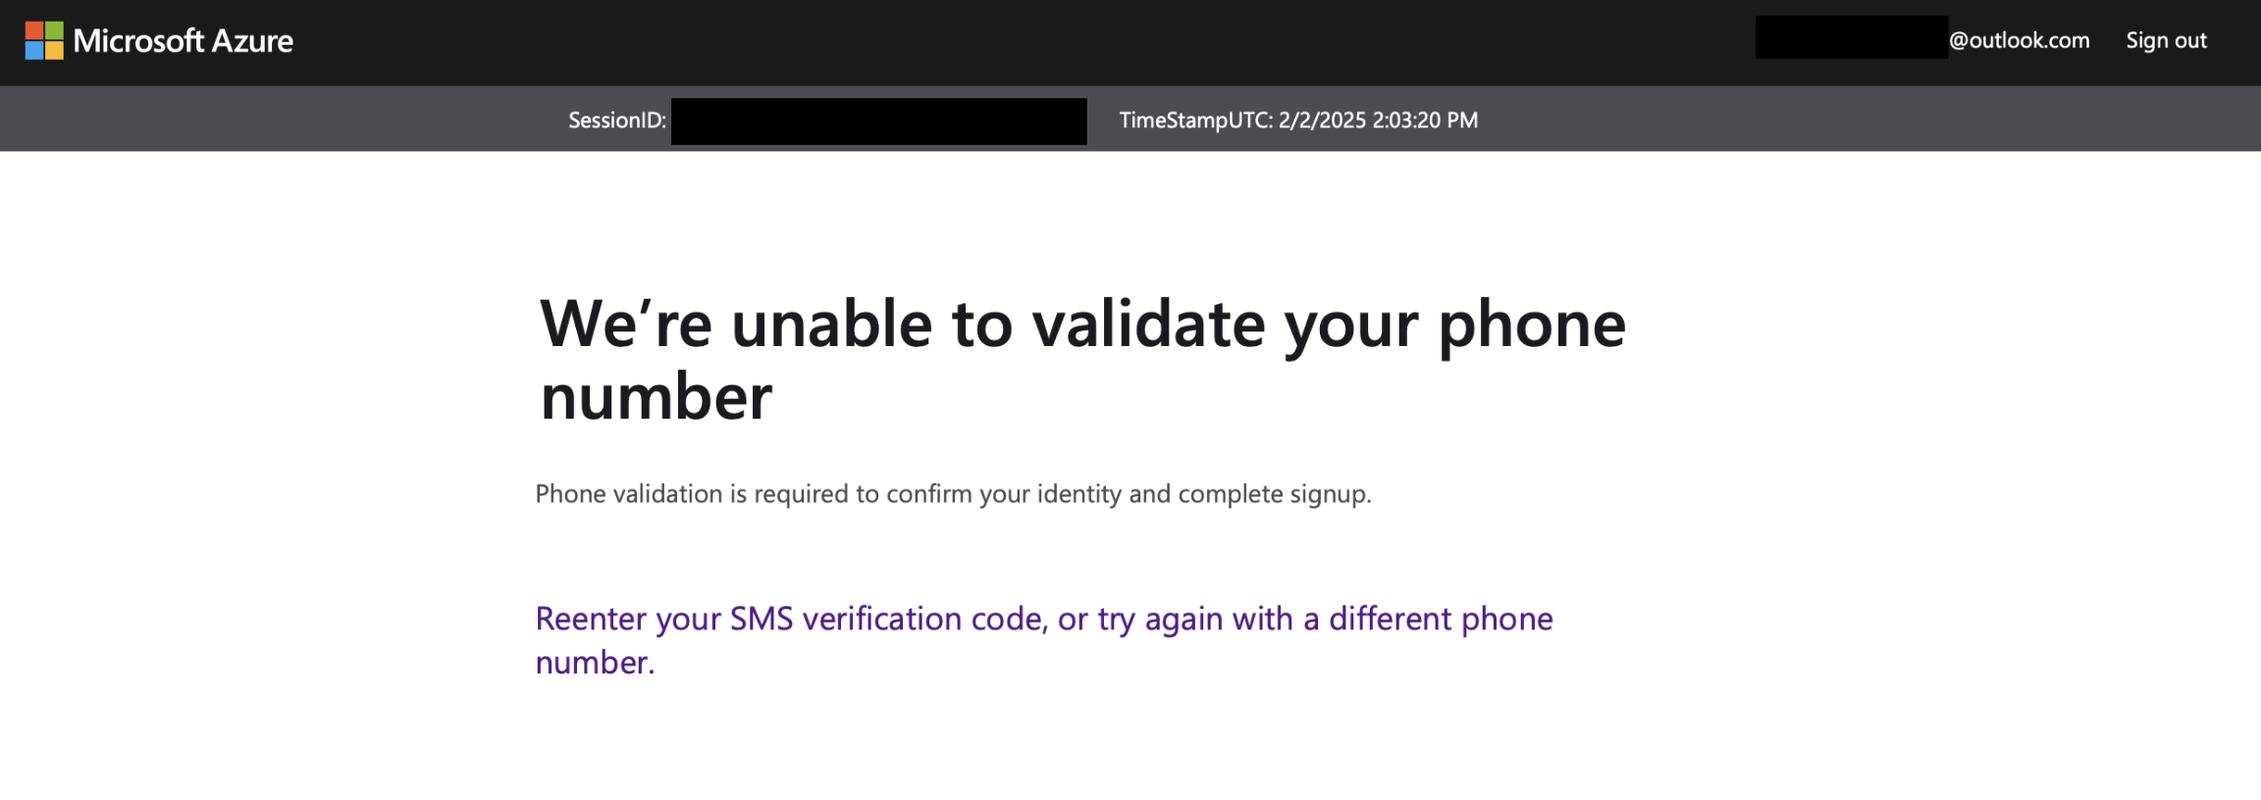2261x800 pixels.
Task: Click the blue square in the Microsoft logo
Action: pyautogui.click(x=35, y=52)
